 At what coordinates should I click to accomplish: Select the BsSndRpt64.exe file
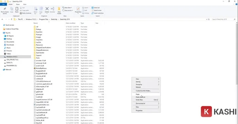[x=41, y=68]
